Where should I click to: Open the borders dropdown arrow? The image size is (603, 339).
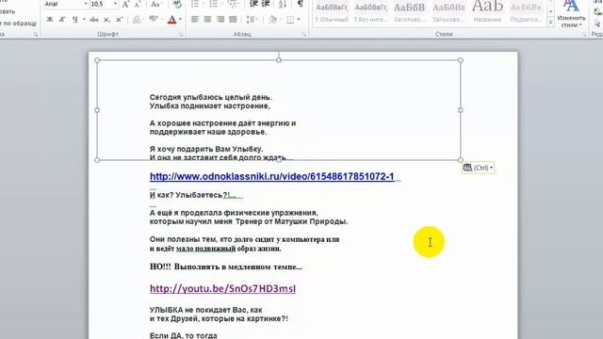(x=299, y=19)
